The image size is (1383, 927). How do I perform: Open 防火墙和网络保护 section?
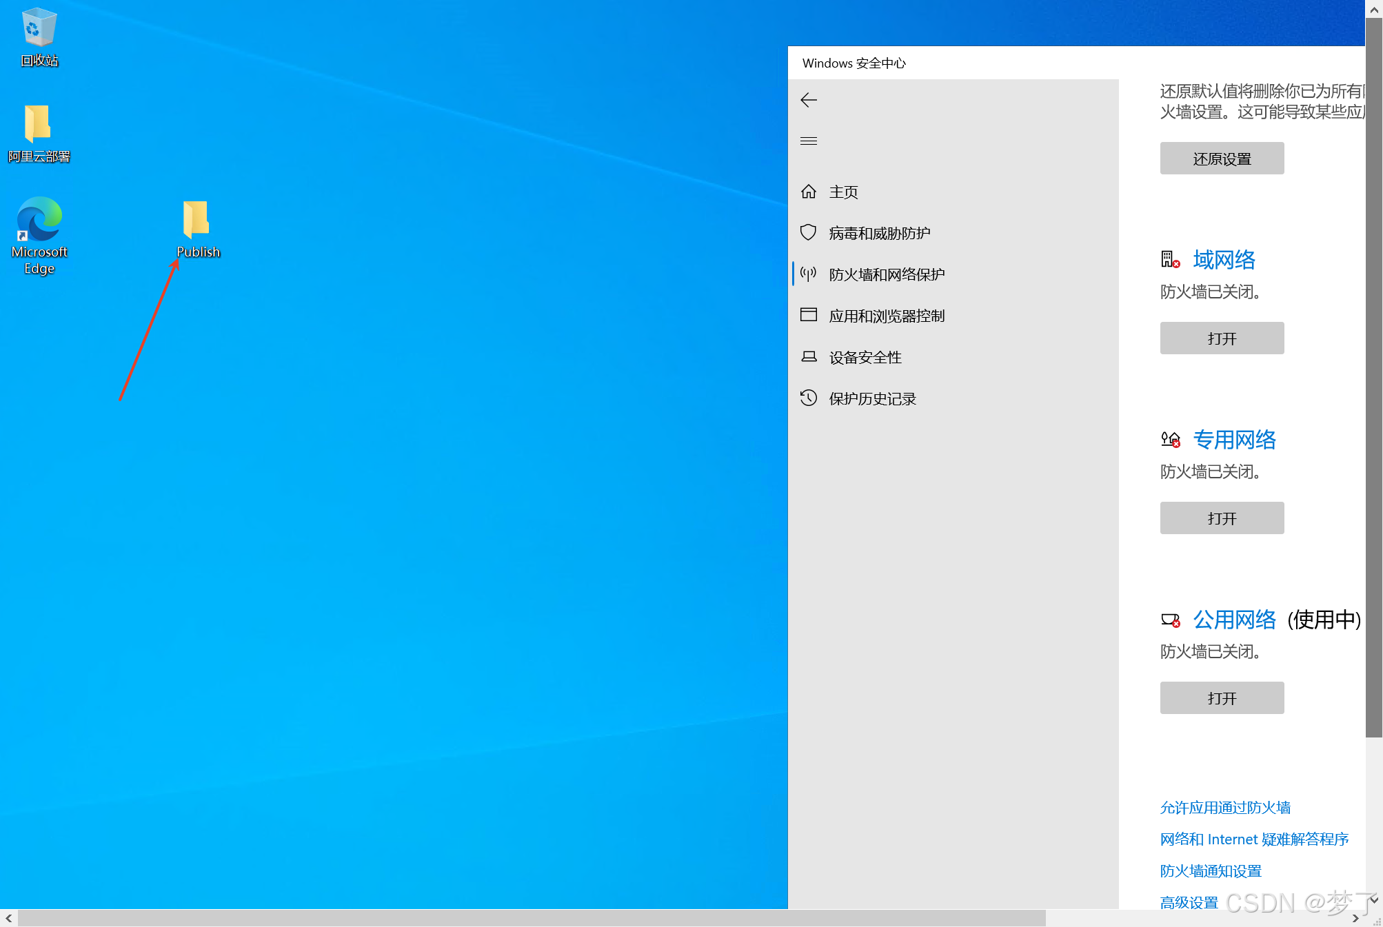click(886, 274)
